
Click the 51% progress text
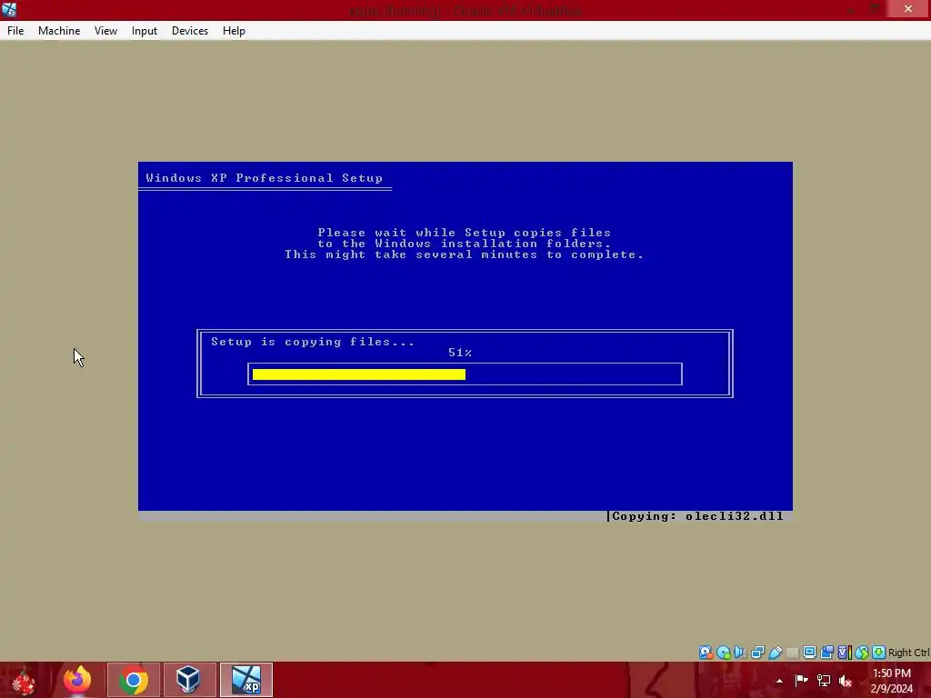459,353
